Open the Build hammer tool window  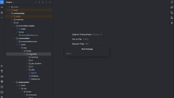[2, 71]
